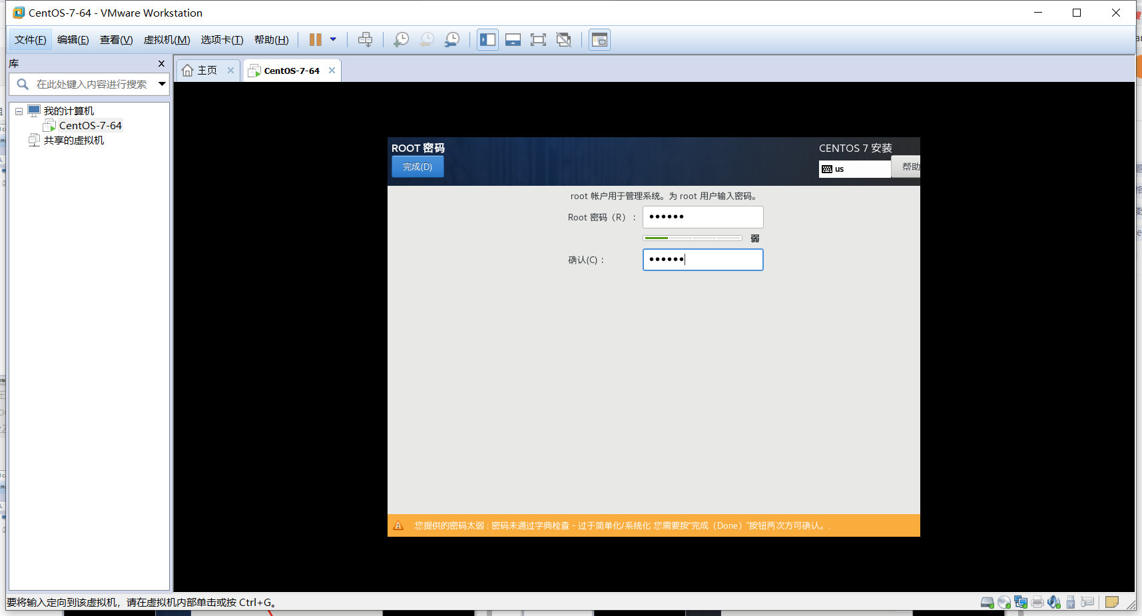Click the hard disk status icon

pyautogui.click(x=988, y=603)
